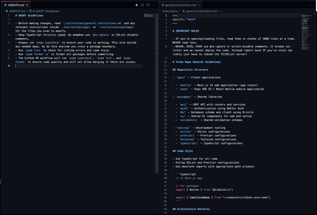The width and height of the screenshot is (317, 215).
Task: Click the sparkle Copilot icon in left editor toolbar
Action: tap(137, 5)
